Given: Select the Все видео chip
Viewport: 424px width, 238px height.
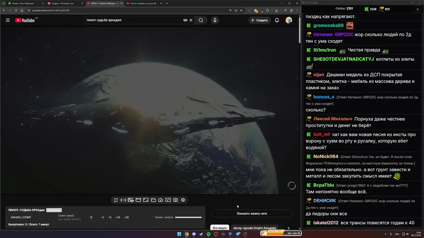Looking at the screenshot, I should (x=220, y=228).
